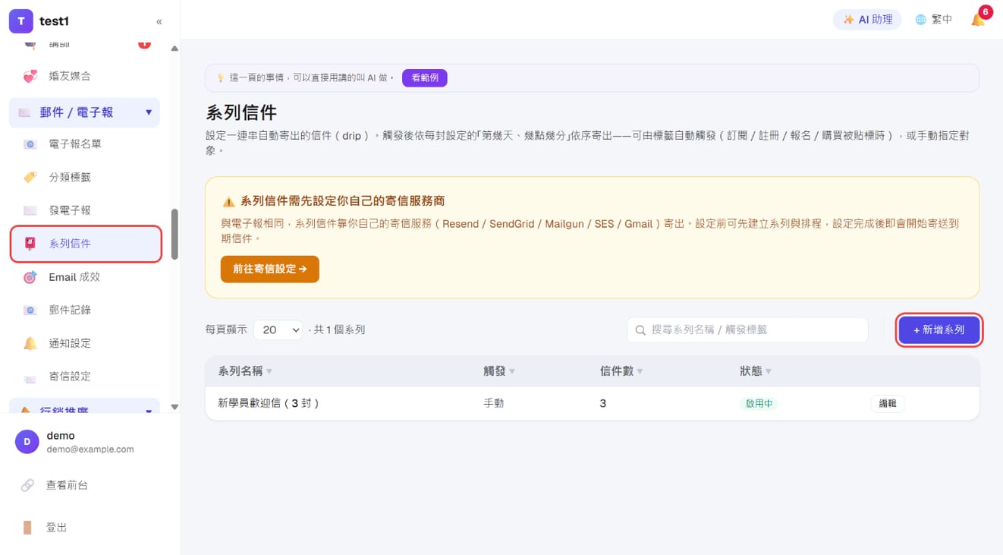Sort the table by 信件數 column
Viewport: 1003px width, 555px height.
coord(621,371)
